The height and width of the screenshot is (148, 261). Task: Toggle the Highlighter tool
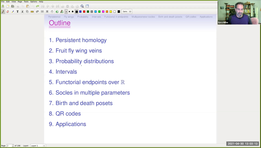point(13,11)
